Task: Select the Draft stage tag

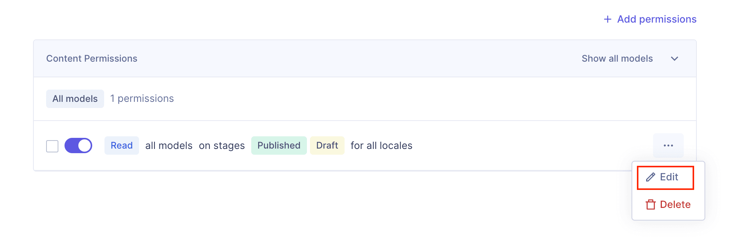Action: point(327,146)
